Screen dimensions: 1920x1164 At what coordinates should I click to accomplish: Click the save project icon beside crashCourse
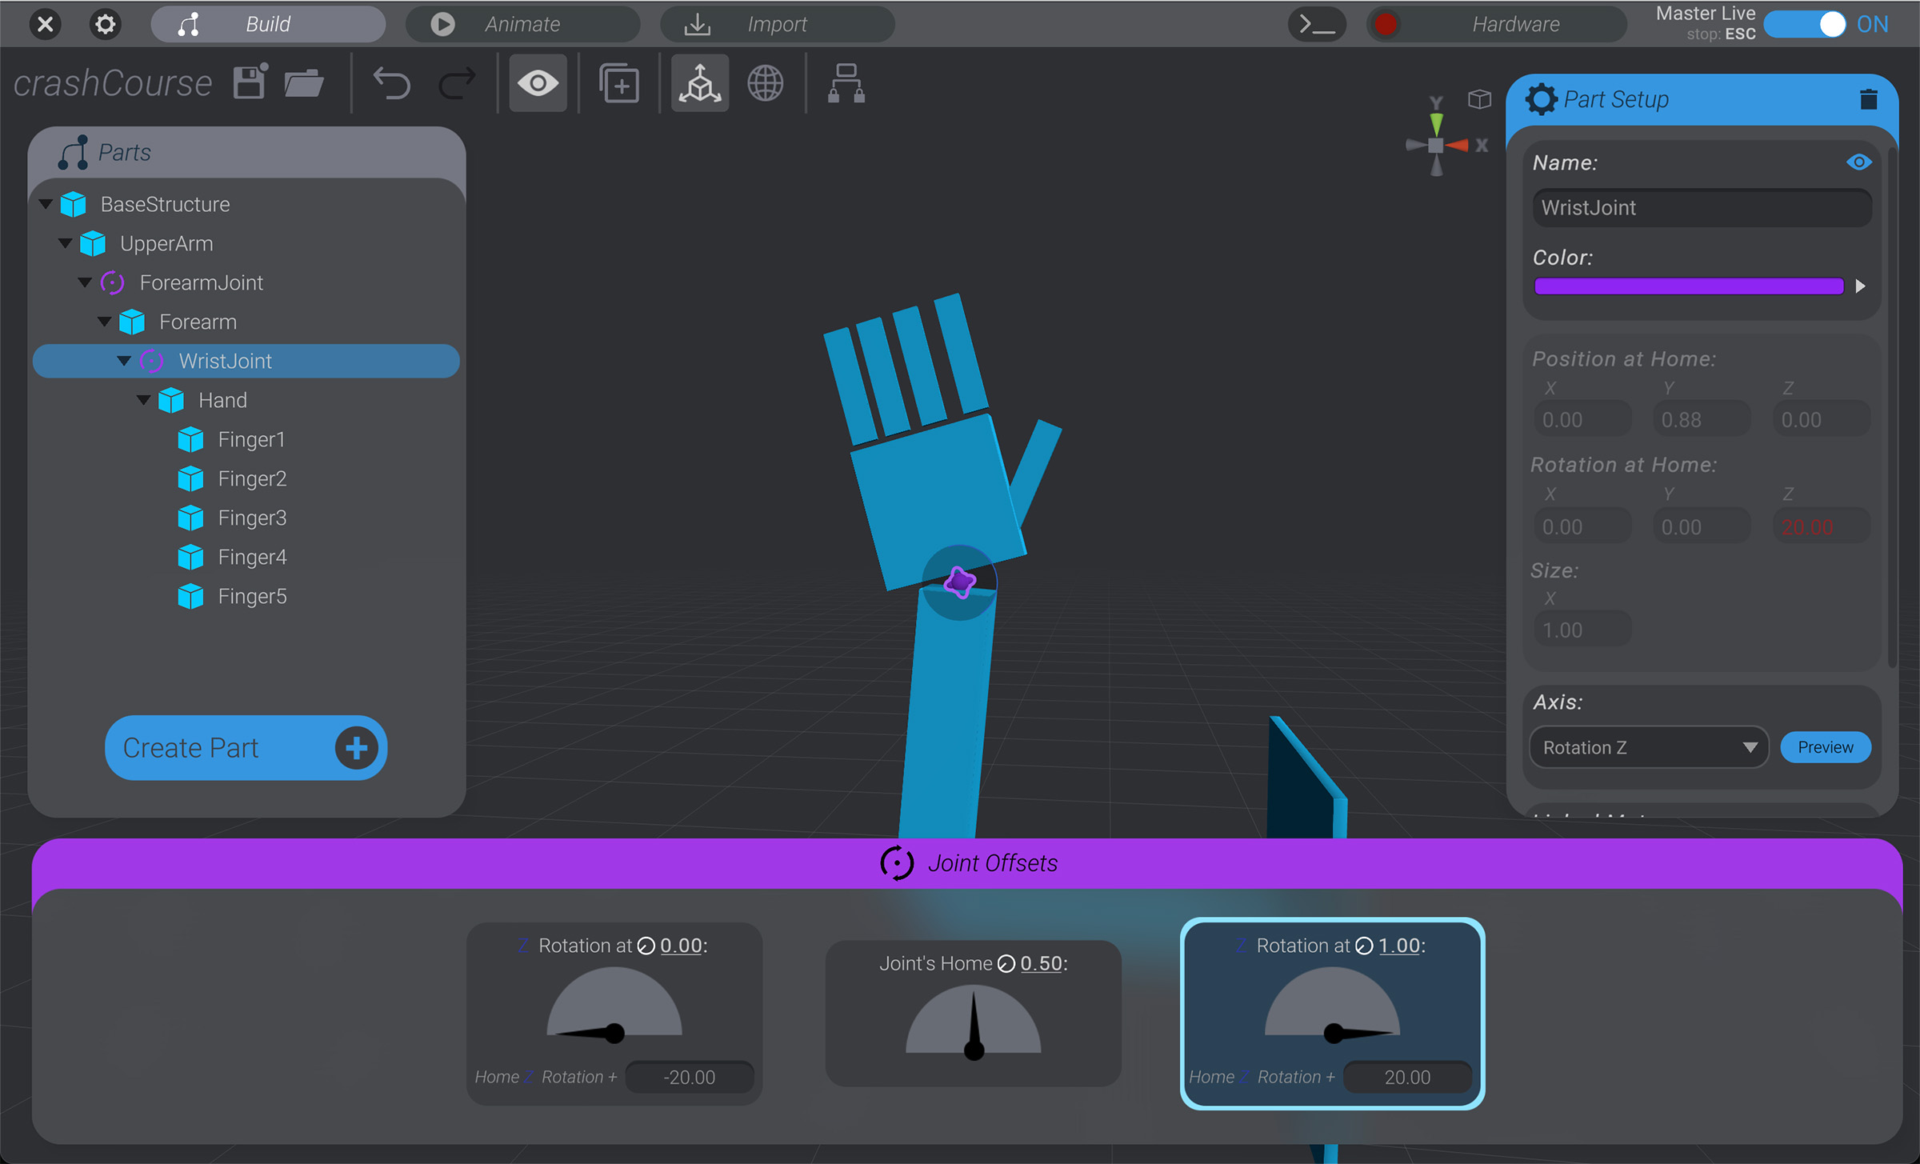[249, 82]
